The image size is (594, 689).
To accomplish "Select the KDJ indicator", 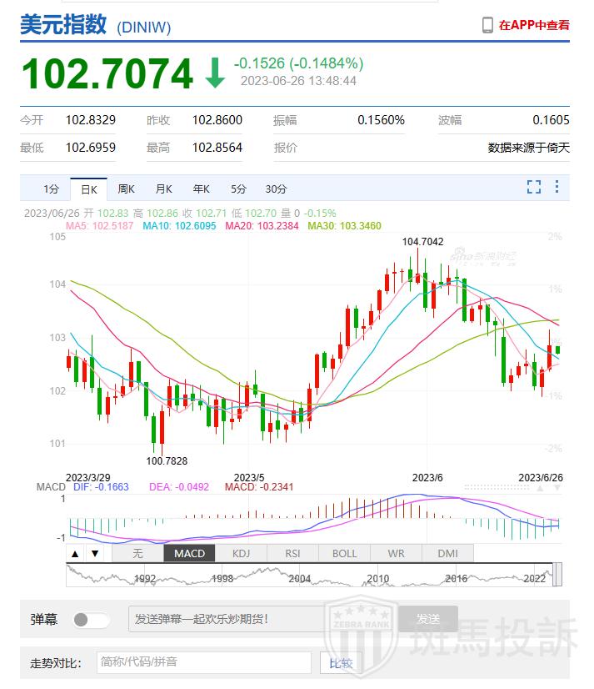I will (241, 553).
